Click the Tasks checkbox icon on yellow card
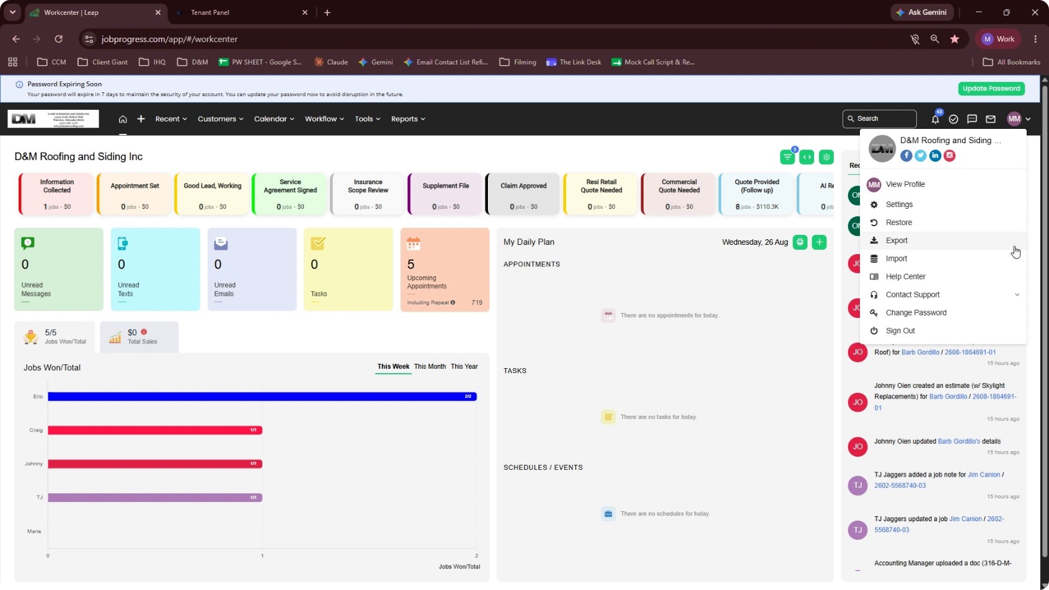The image size is (1049, 590). pyautogui.click(x=318, y=243)
